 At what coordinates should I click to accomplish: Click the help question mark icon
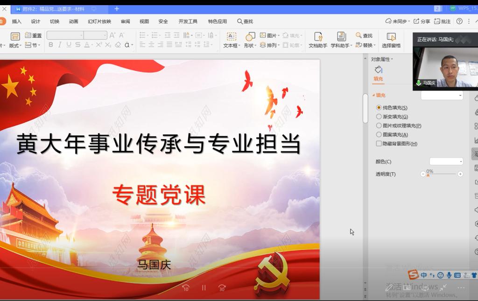459,21
